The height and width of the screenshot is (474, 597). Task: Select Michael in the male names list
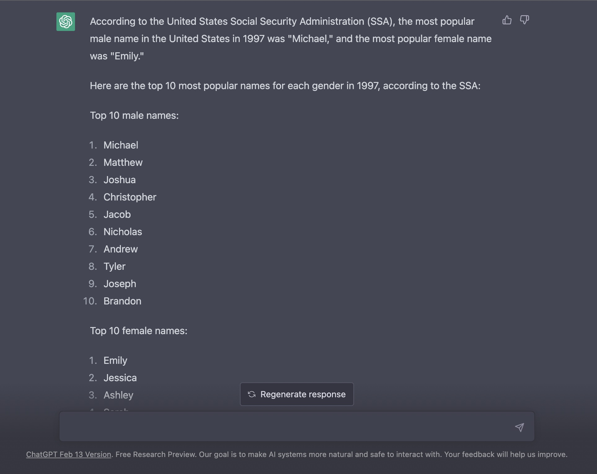(x=121, y=145)
